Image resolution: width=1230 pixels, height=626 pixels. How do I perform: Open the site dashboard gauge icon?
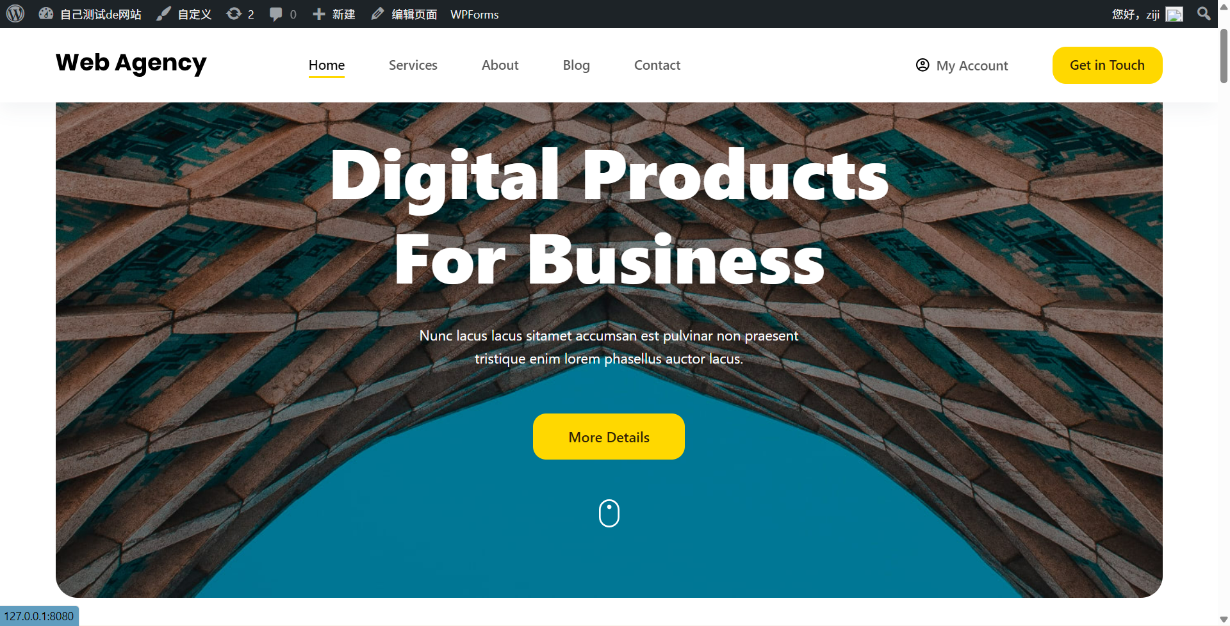coord(45,13)
